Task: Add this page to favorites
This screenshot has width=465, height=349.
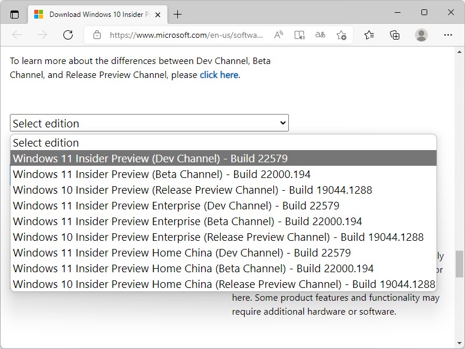Action: point(341,35)
